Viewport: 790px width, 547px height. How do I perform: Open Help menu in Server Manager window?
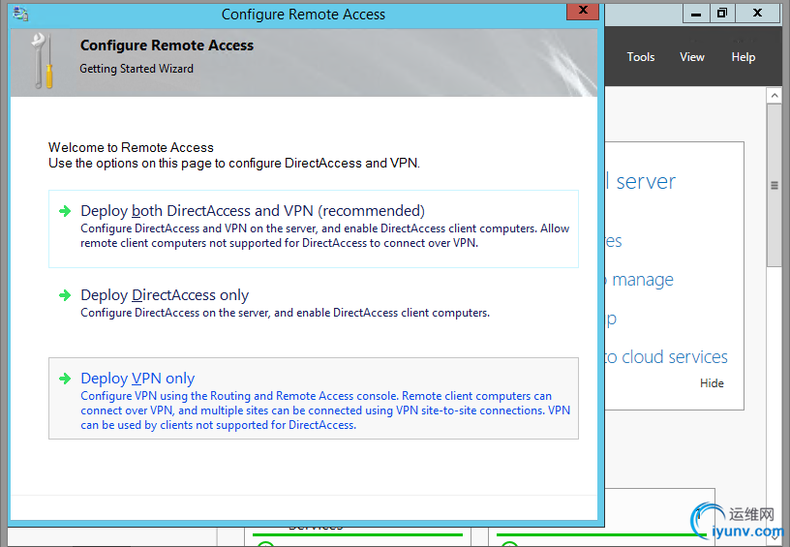[x=744, y=57]
